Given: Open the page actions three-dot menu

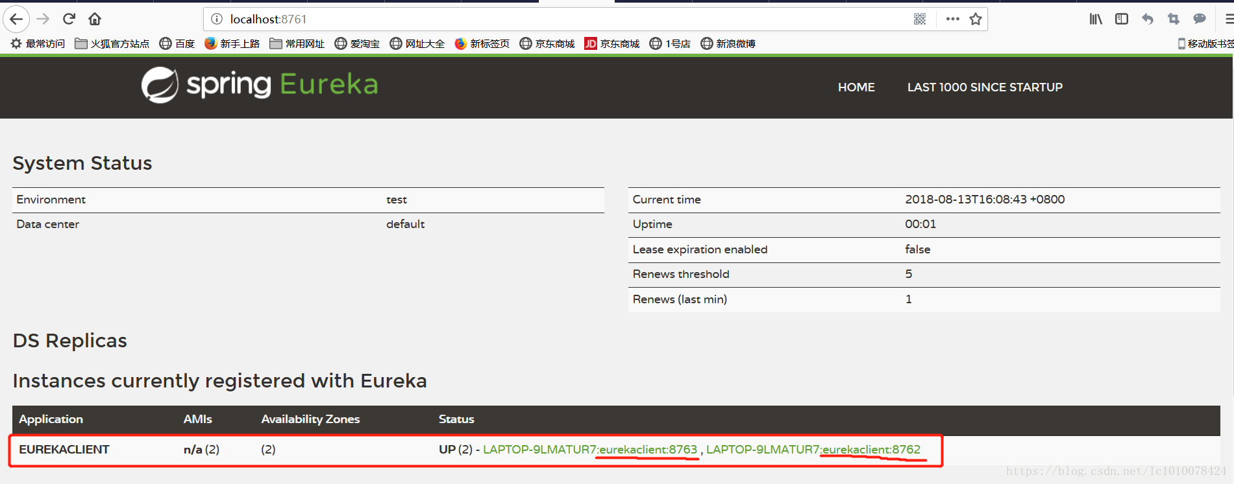Looking at the screenshot, I should (952, 19).
